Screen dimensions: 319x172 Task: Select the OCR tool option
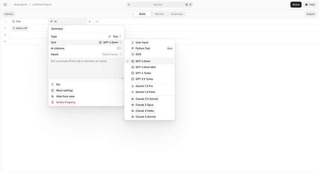(x=150, y=54)
